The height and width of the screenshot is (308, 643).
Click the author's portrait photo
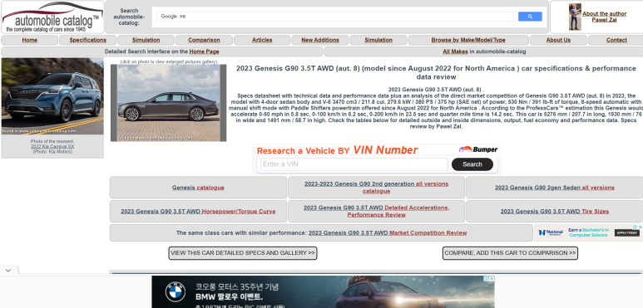[x=575, y=17]
